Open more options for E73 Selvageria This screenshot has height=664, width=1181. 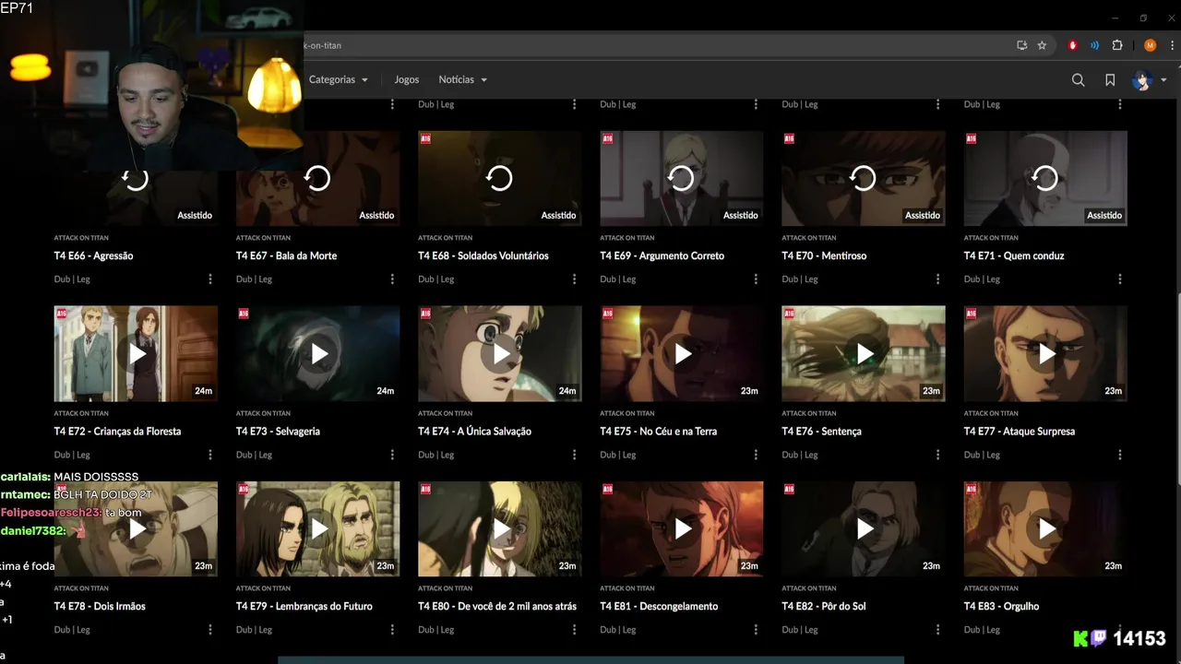(x=392, y=455)
